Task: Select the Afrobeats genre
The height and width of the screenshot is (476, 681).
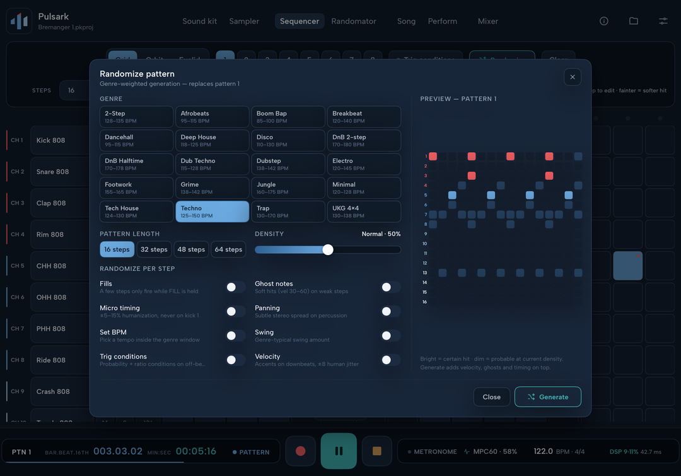Action: coord(212,117)
